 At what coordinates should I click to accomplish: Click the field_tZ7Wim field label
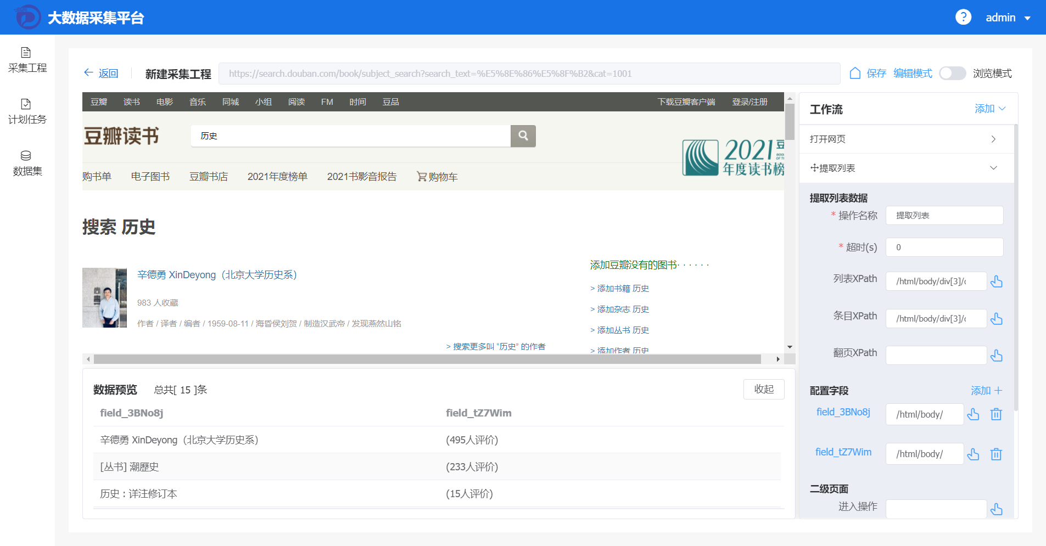pyautogui.click(x=843, y=452)
